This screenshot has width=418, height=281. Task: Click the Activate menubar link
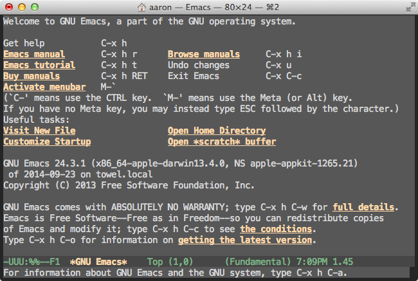tap(44, 87)
